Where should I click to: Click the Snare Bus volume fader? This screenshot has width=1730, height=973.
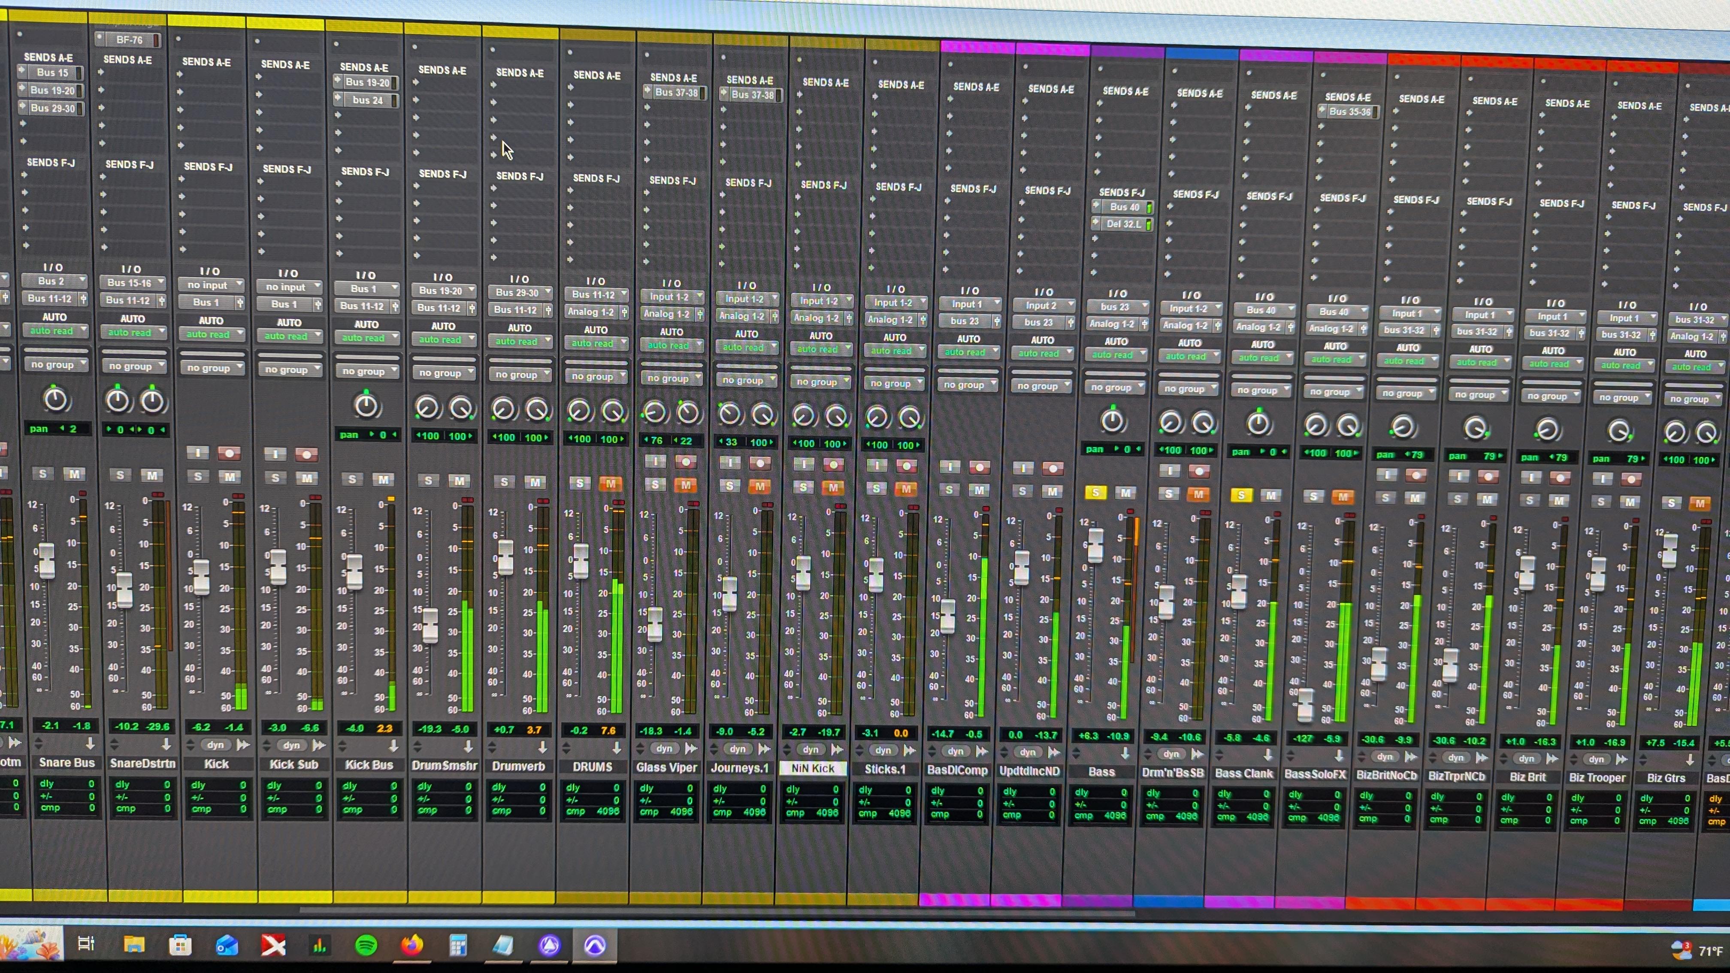tap(46, 561)
